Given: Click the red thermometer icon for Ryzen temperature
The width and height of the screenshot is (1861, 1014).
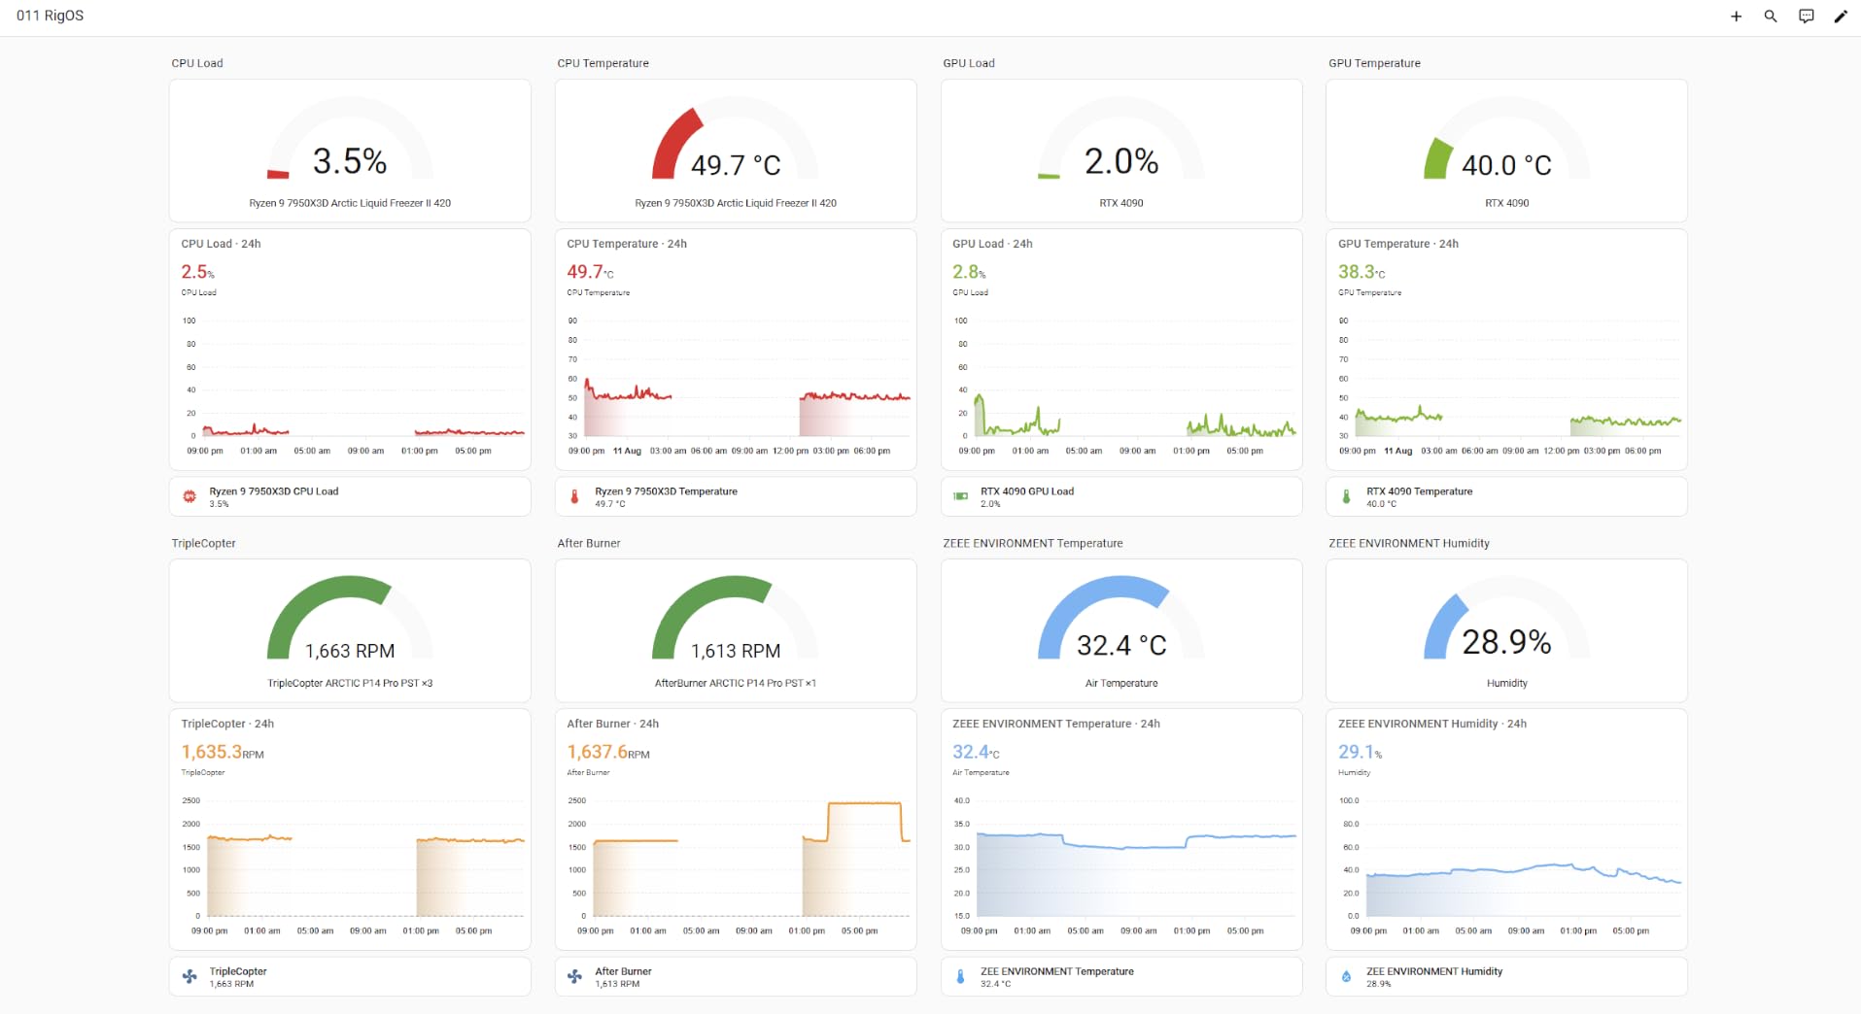Looking at the screenshot, I should pos(574,496).
